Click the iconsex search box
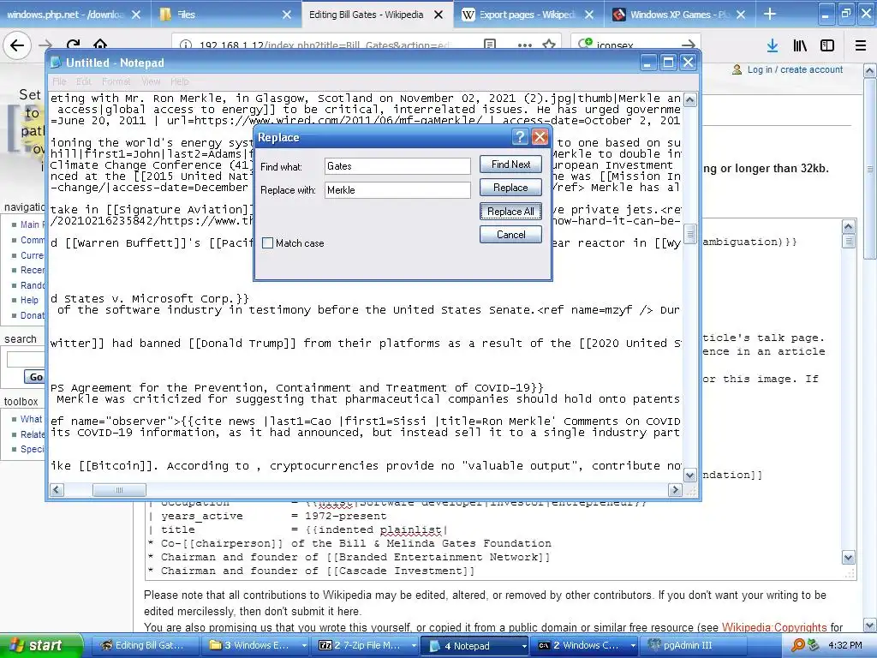This screenshot has width=877, height=658. point(637,45)
